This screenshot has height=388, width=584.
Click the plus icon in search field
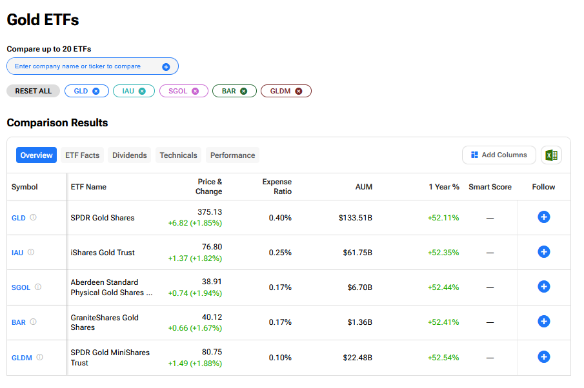tap(166, 66)
